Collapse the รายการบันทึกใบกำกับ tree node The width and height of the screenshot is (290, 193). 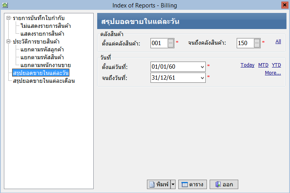[x=9, y=18]
